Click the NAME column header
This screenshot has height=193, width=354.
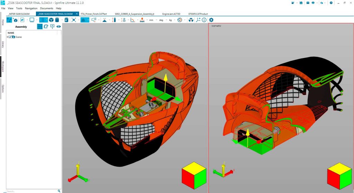(x=11, y=33)
